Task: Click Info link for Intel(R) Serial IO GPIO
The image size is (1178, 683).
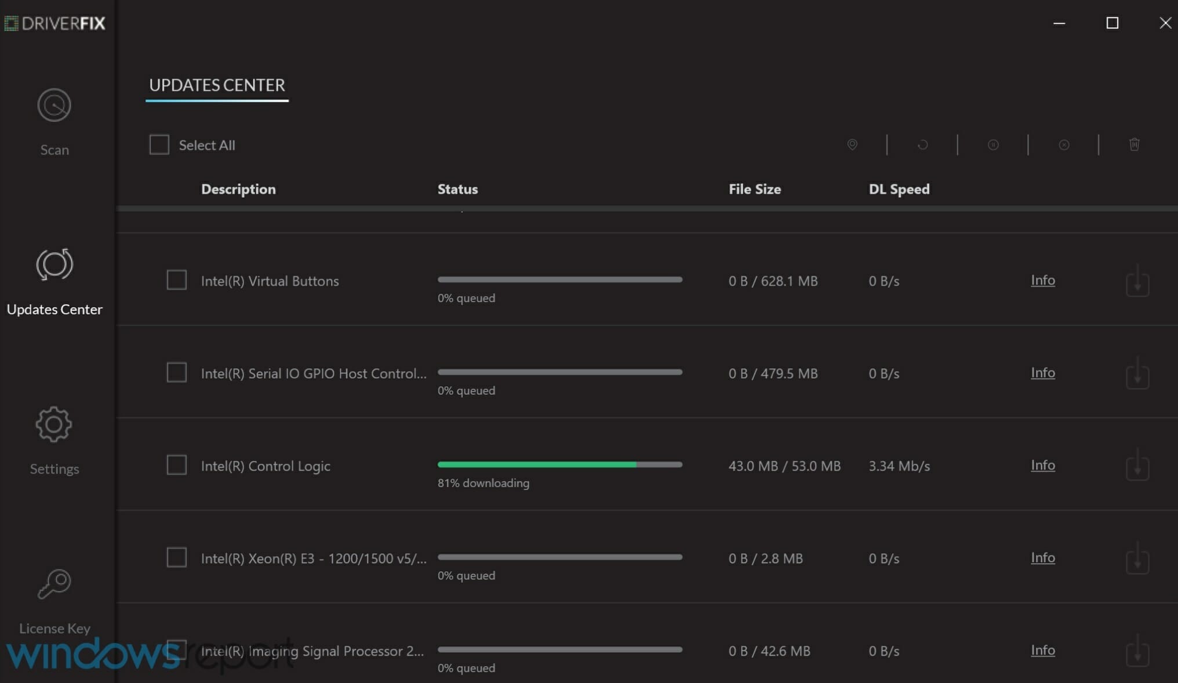Action: (1041, 372)
